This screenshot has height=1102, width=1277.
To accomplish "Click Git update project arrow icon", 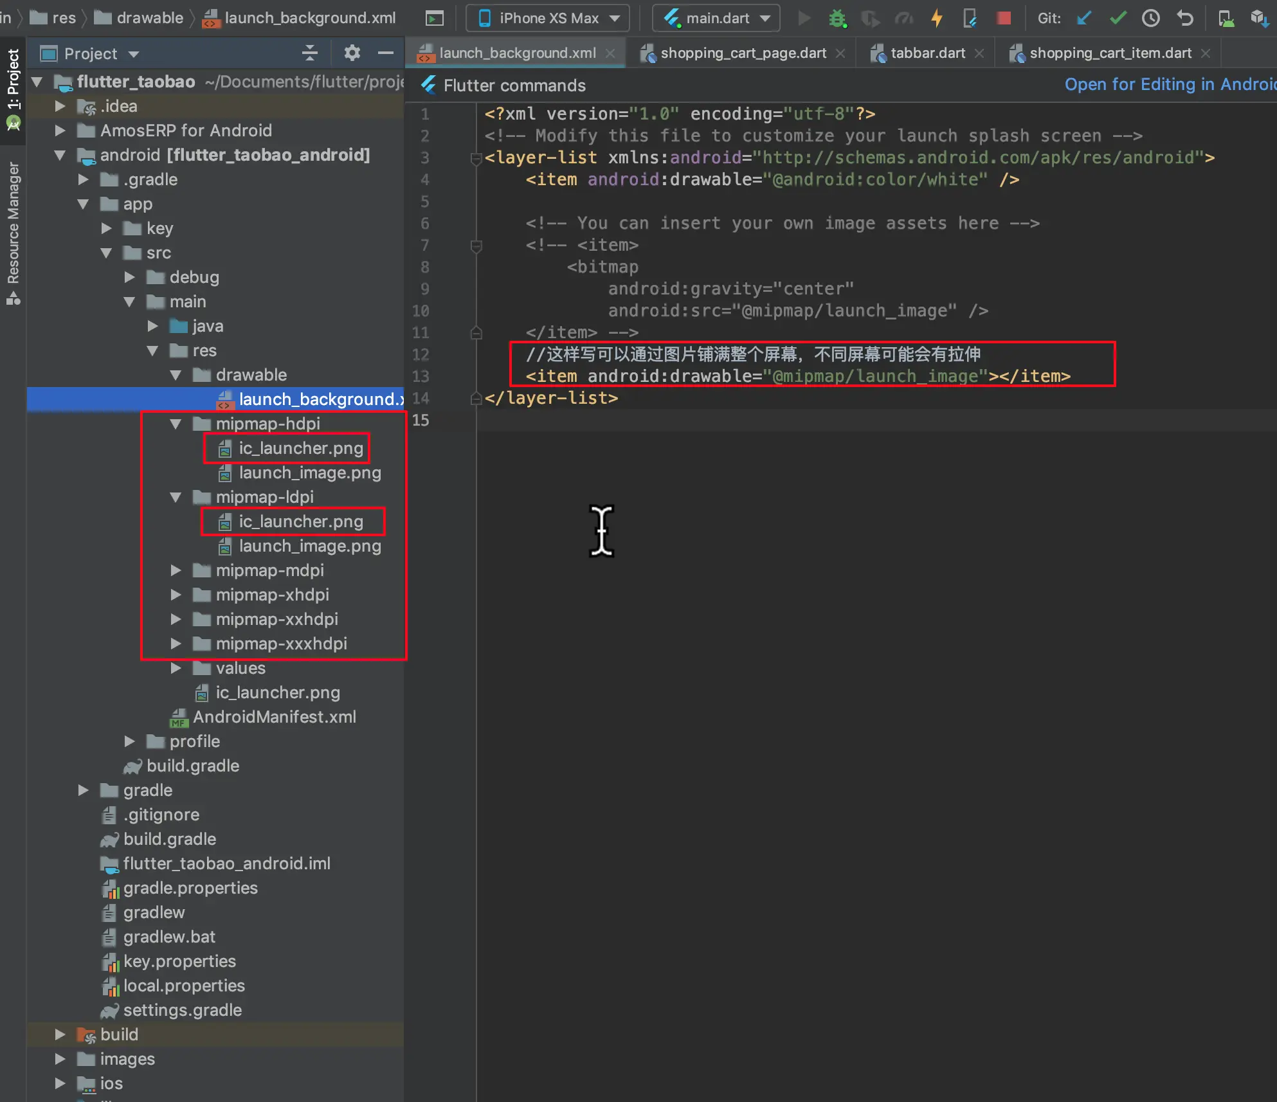I will tap(1084, 18).
